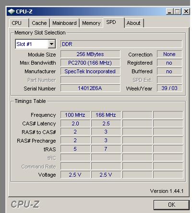
Task: Minimize the CPU-Z window
Action: pos(169,11)
